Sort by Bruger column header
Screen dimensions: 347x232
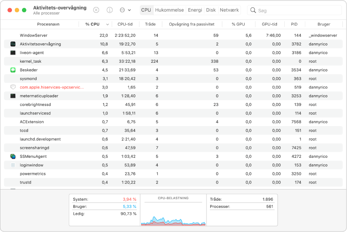324,24
